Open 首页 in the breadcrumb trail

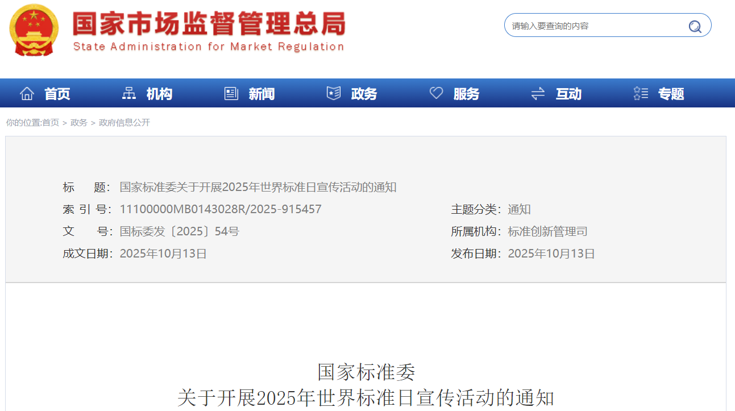[51, 123]
